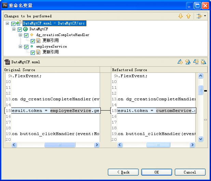
Task: Collapse the DataMgtCF.mxml root tree node
Action: (8, 23)
